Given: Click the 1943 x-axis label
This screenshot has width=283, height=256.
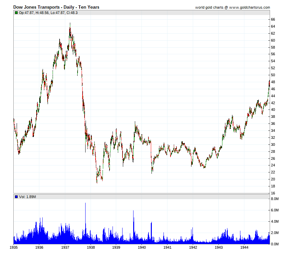Looking at the screenshot, I should click(218, 247).
